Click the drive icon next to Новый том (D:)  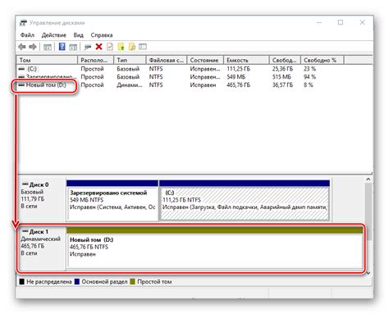coord(21,85)
